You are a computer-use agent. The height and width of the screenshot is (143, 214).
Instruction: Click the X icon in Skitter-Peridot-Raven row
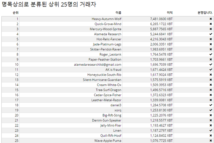pyautogui.click(x=211, y=49)
